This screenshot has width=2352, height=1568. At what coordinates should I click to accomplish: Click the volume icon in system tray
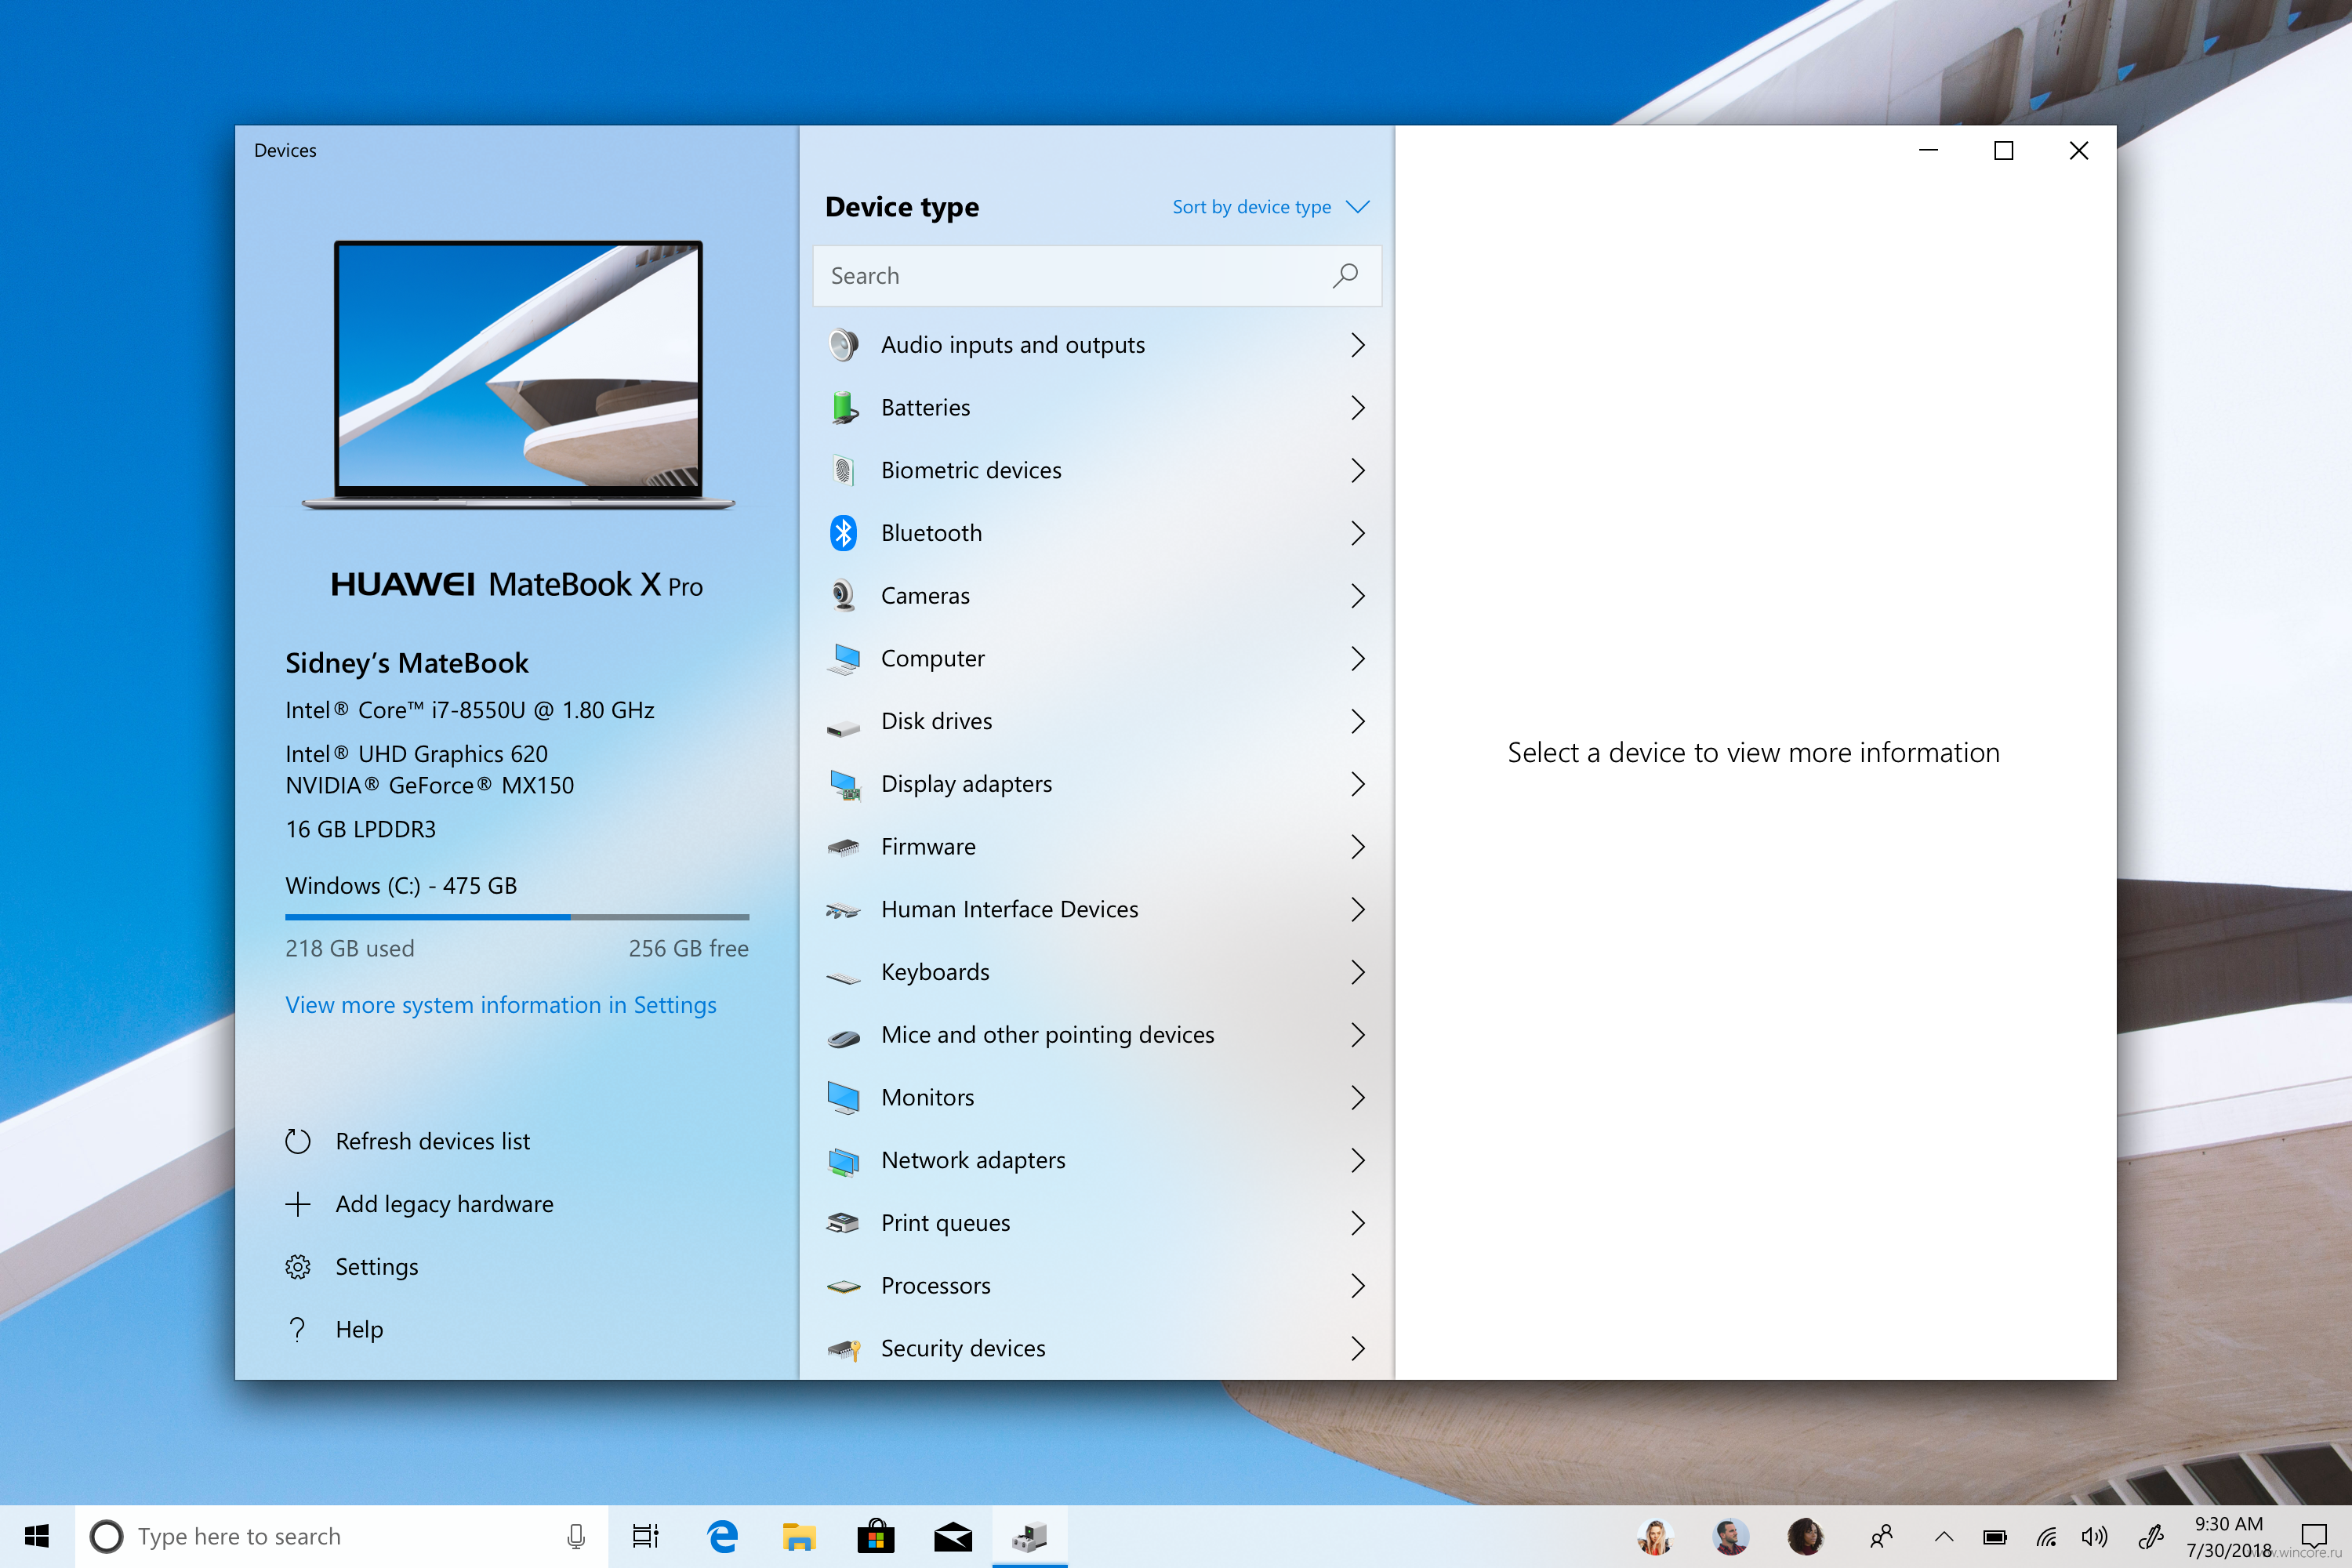click(x=2093, y=1537)
